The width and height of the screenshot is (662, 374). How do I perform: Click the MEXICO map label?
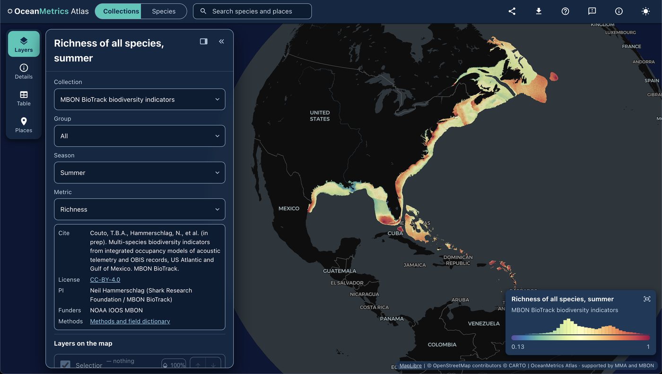(289, 209)
